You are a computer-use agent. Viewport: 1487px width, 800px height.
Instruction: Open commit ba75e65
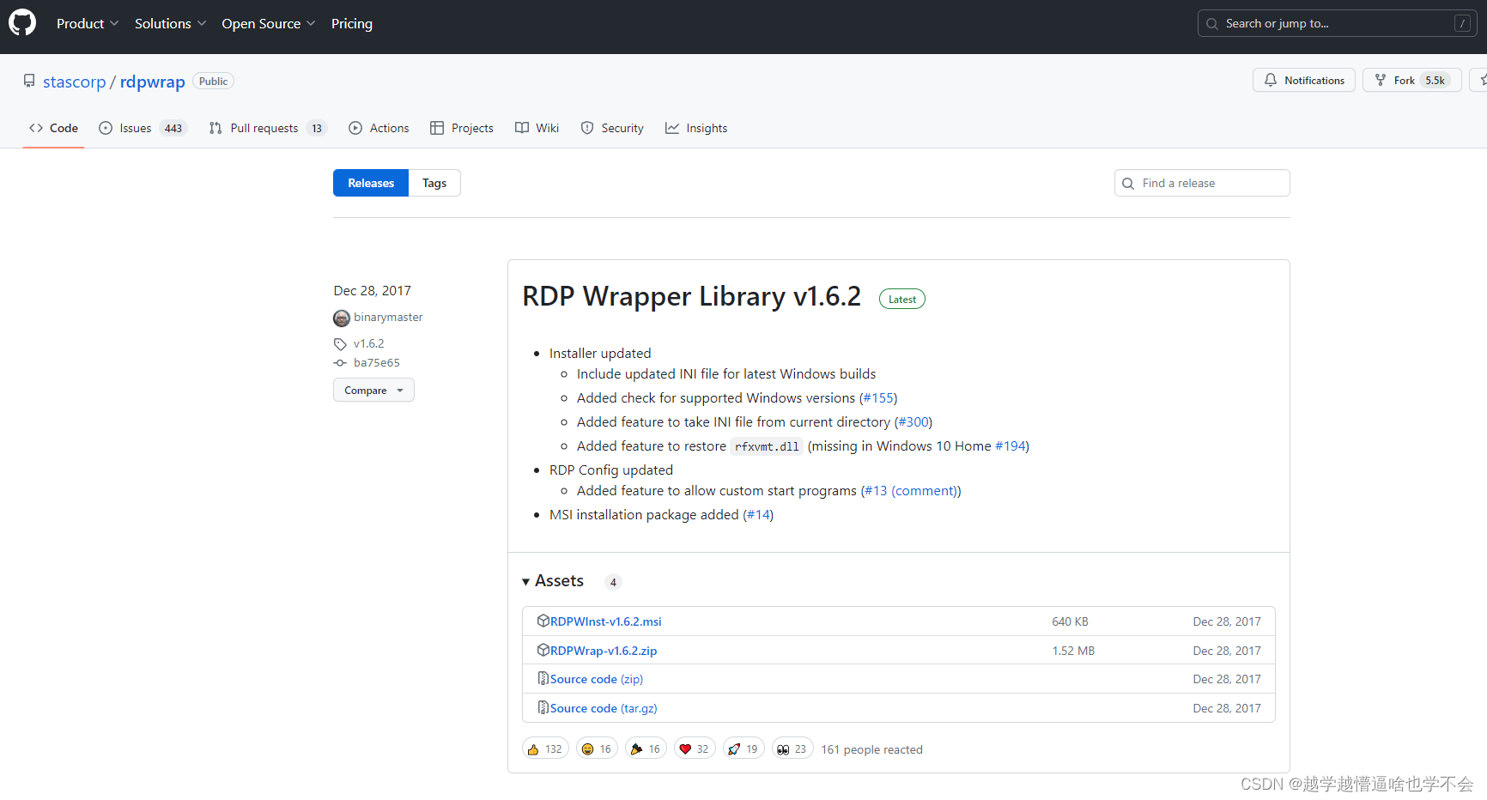pos(376,362)
